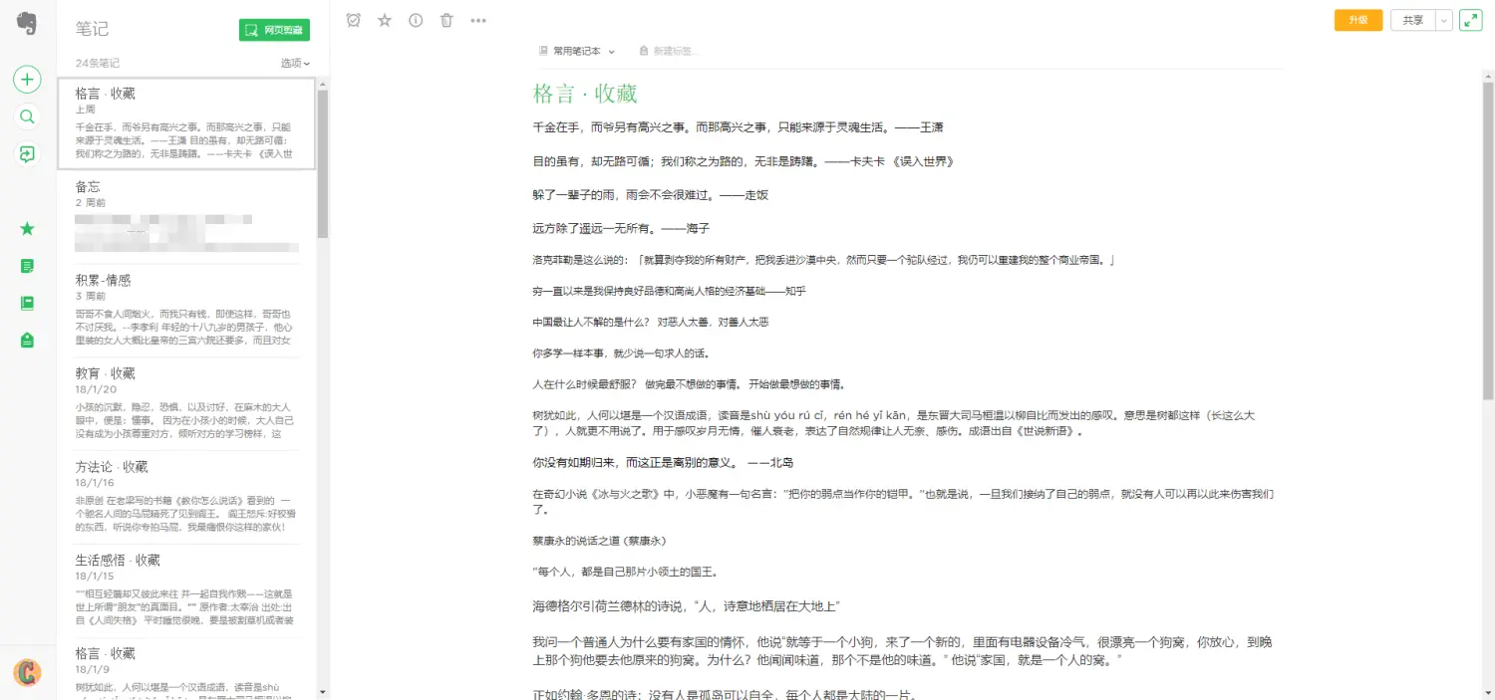Add note to shortcuts via toolbar star

click(x=385, y=20)
